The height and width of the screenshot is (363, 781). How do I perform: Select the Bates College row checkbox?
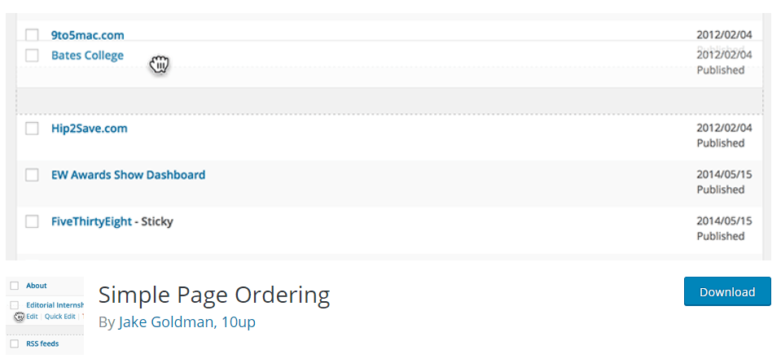tap(32, 55)
